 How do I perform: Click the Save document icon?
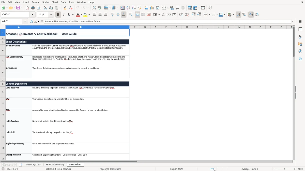tap(18, 8)
